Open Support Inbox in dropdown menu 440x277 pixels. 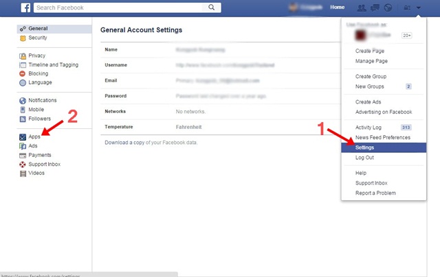tap(371, 183)
